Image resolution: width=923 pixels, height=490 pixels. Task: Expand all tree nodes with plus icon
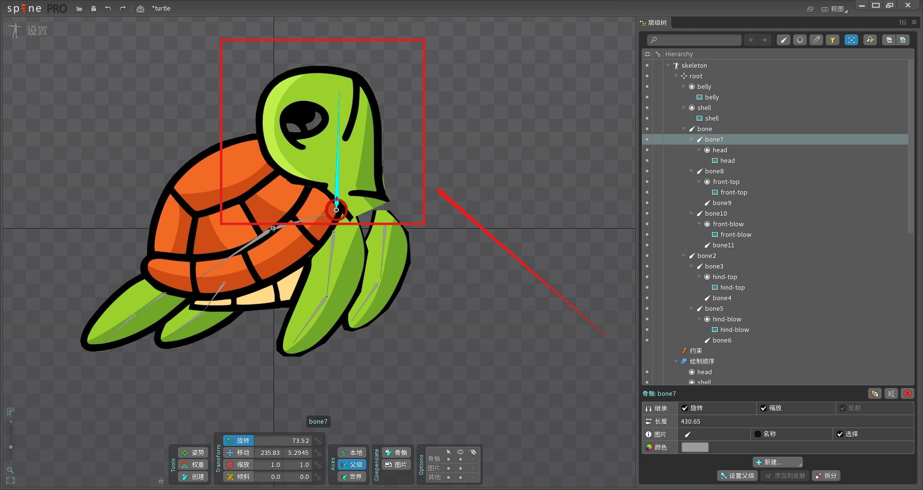903,40
